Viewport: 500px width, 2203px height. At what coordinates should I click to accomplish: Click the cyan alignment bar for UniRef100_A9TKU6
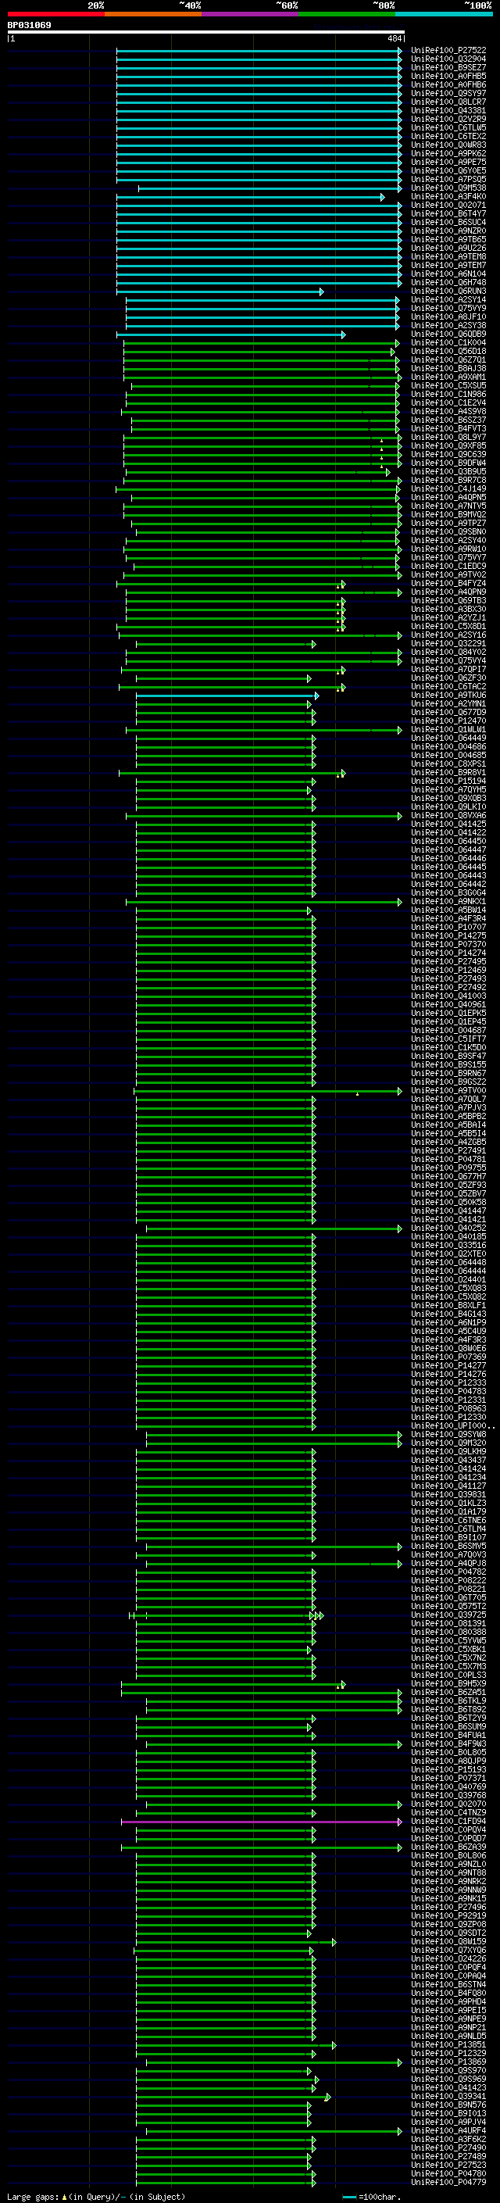click(227, 696)
